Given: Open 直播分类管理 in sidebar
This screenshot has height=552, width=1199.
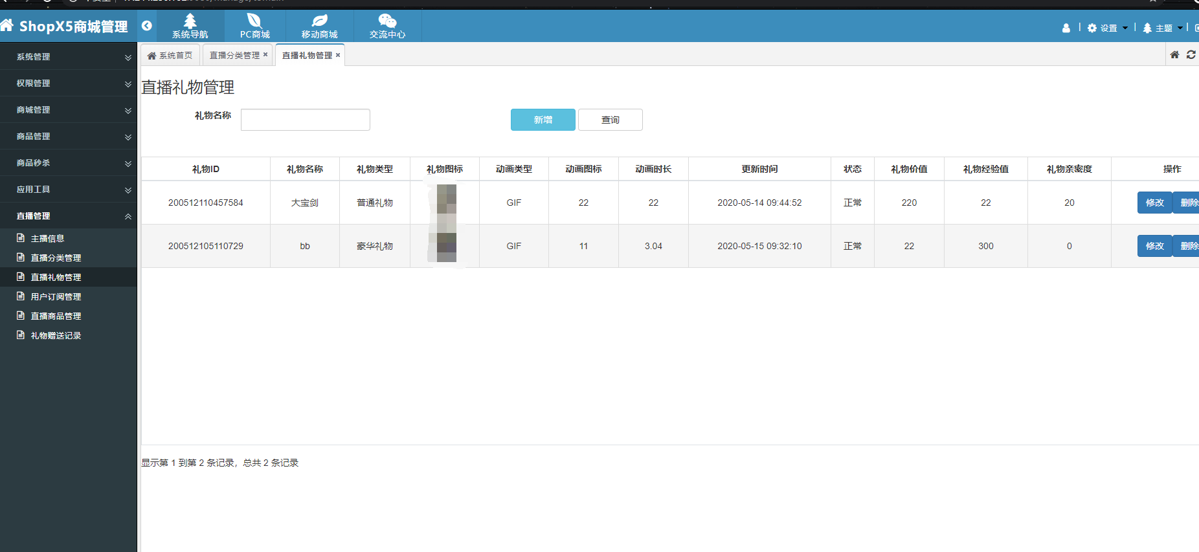Looking at the screenshot, I should (69, 258).
